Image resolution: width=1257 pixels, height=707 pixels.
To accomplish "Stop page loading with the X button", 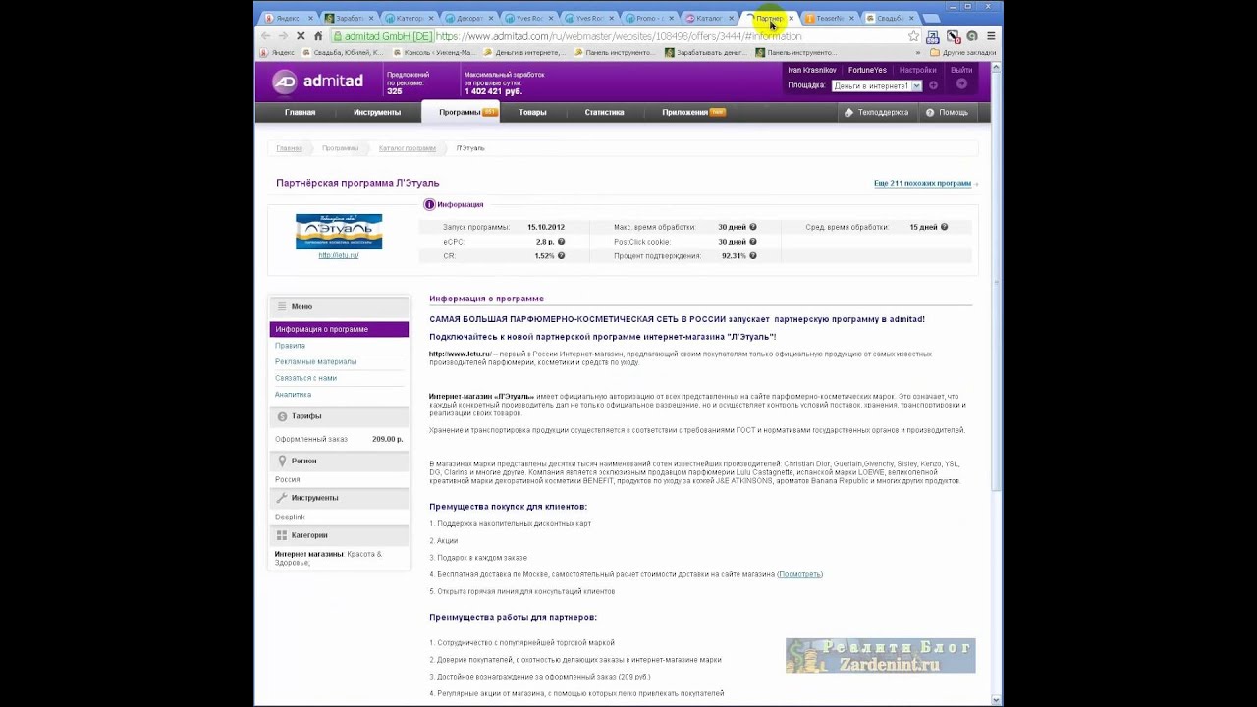I will click(x=301, y=36).
